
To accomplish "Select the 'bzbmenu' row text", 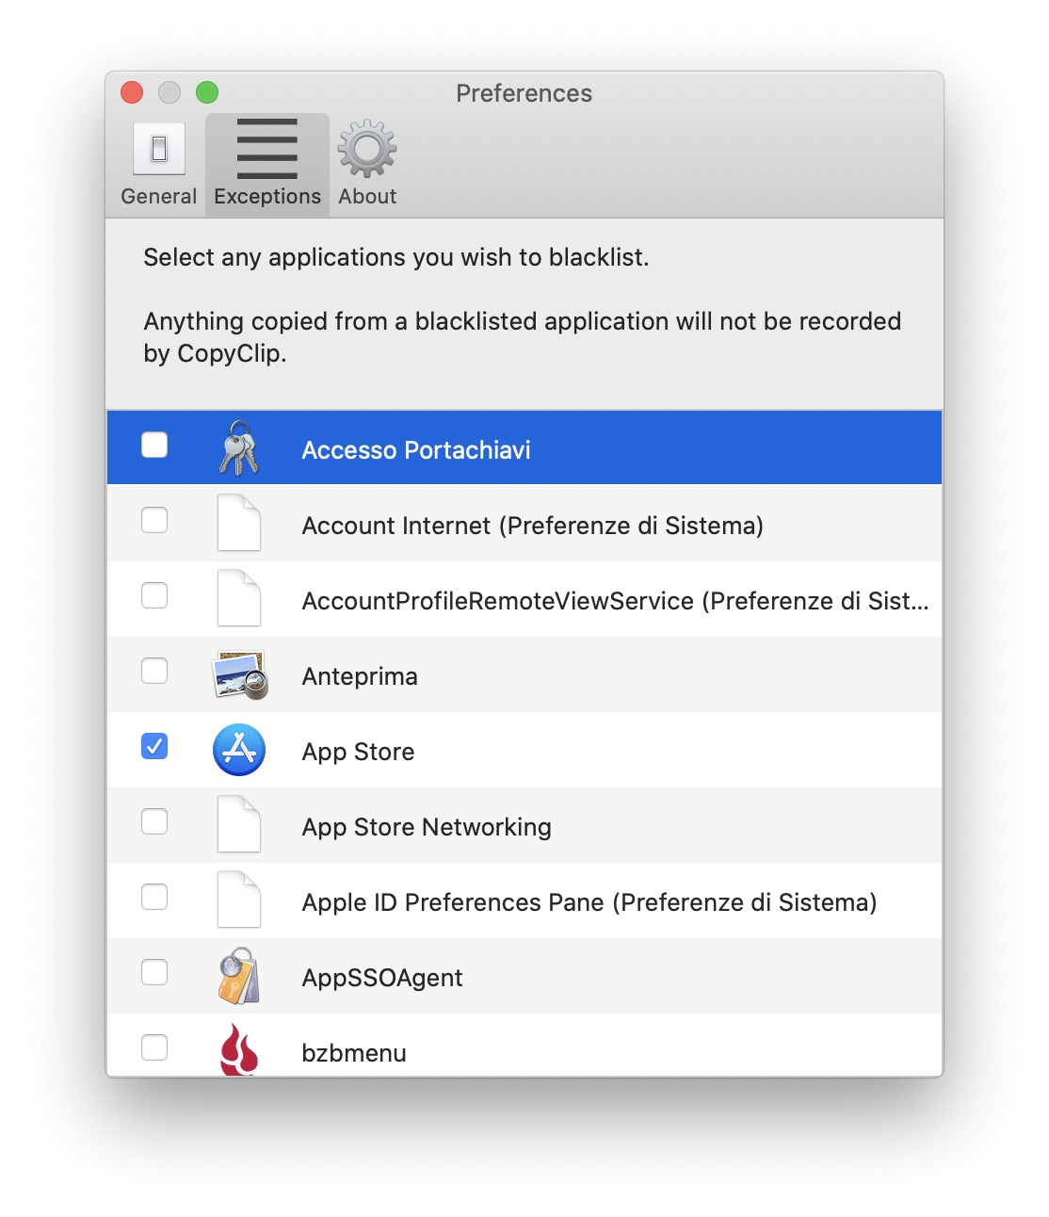I will 354,1053.
